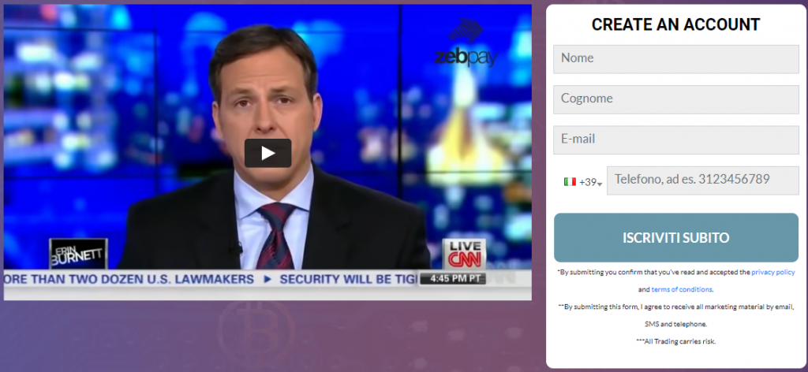808x372 pixels.
Task: Click the dropdown arrow beside +39
Action: (600, 184)
